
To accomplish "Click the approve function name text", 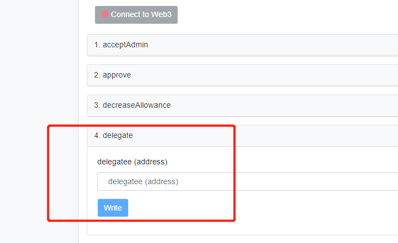I will tap(117, 75).
